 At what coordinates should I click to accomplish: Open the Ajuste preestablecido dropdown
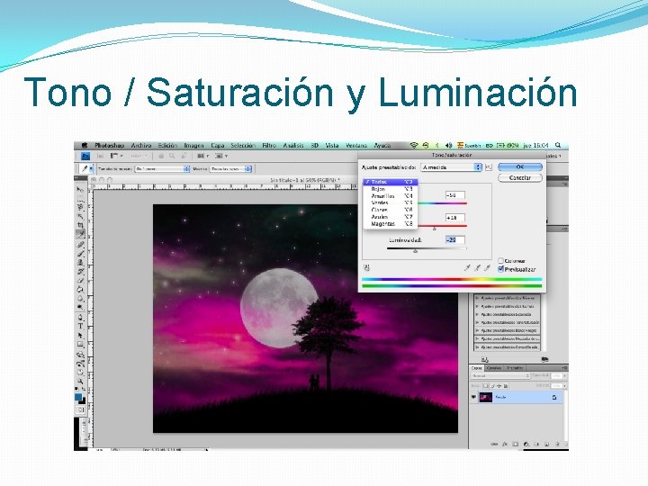(452, 167)
